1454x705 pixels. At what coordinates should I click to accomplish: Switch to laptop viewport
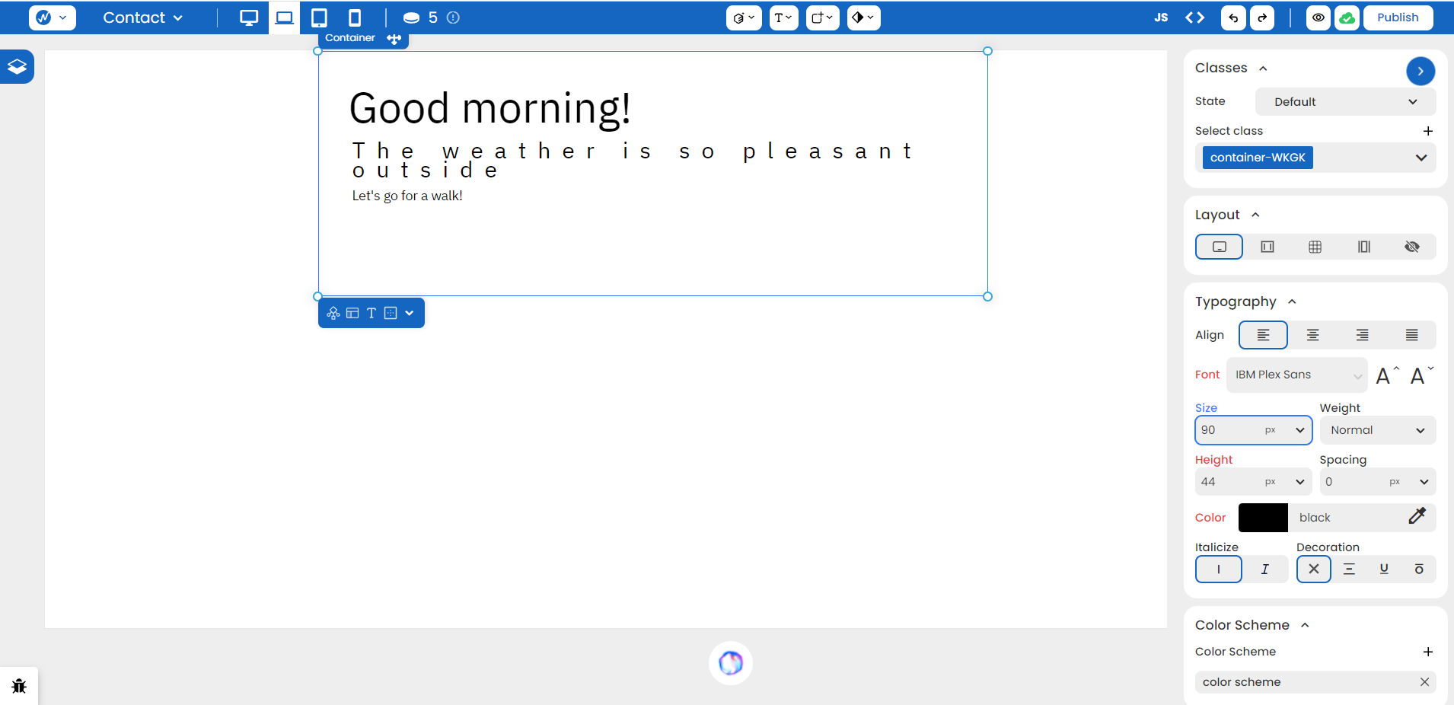[284, 18]
